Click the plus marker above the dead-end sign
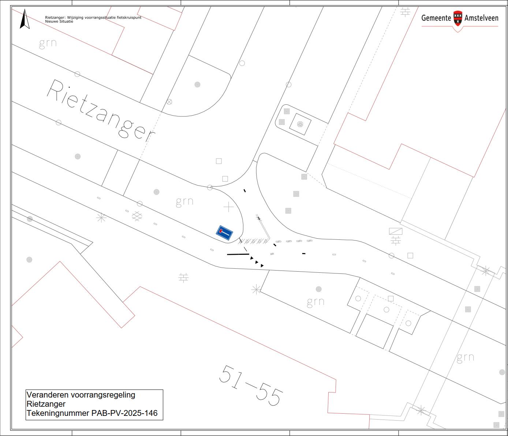This screenshot has height=436, width=508. point(228,207)
